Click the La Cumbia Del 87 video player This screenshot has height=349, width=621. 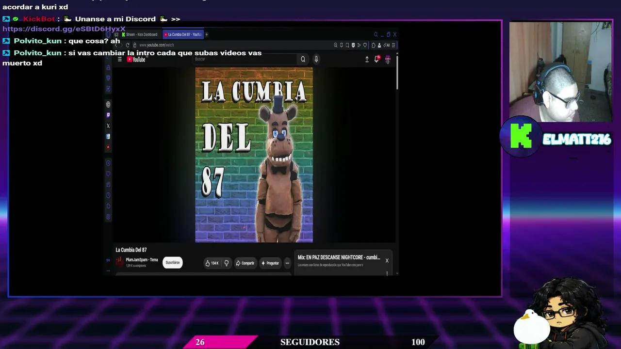click(254, 155)
